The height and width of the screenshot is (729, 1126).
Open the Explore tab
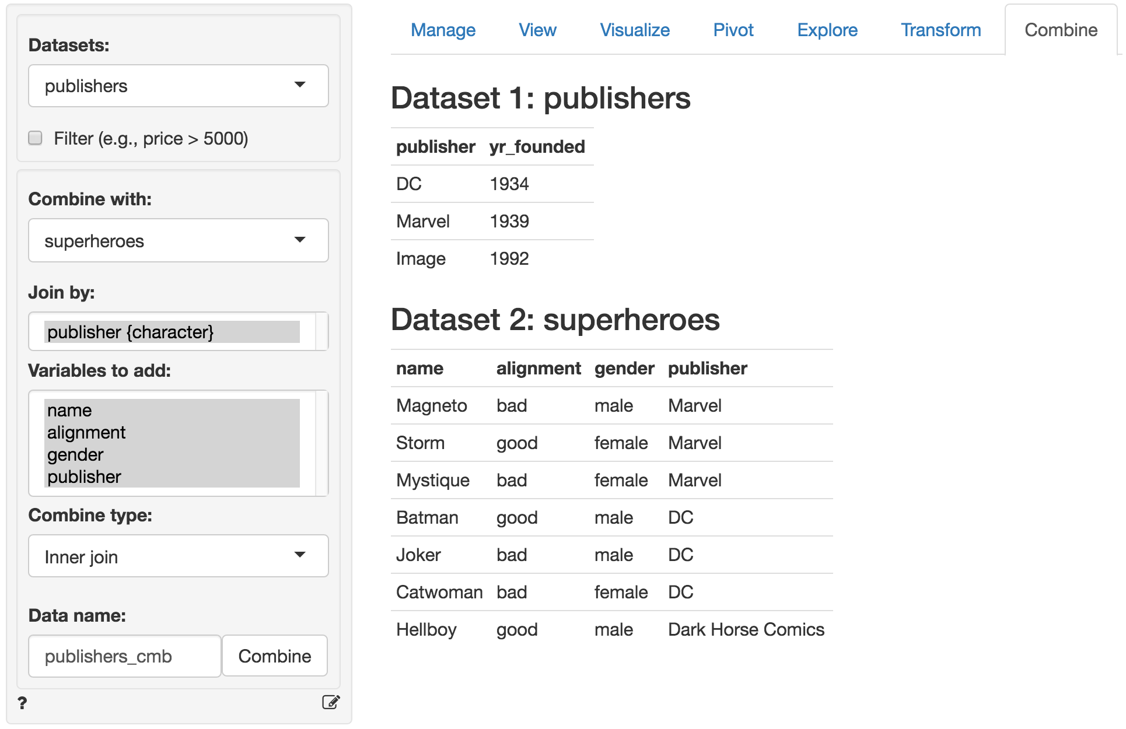827,30
